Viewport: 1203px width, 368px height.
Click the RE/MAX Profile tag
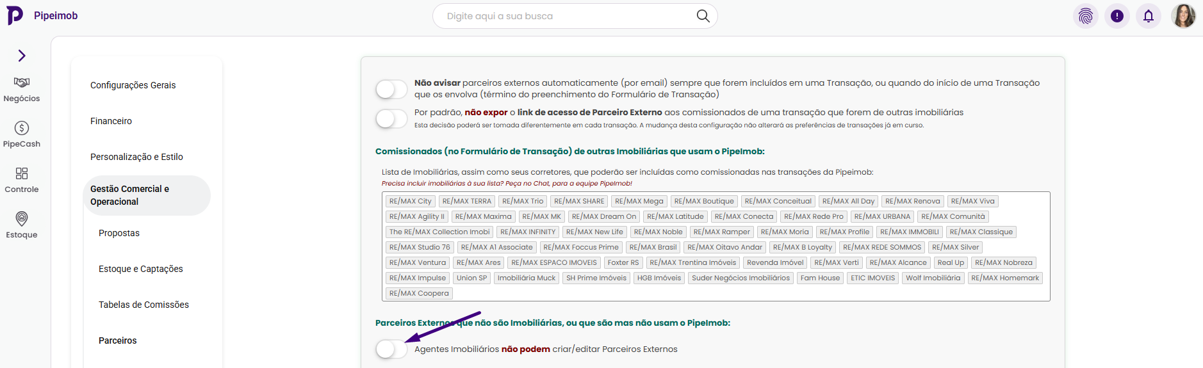844,232
